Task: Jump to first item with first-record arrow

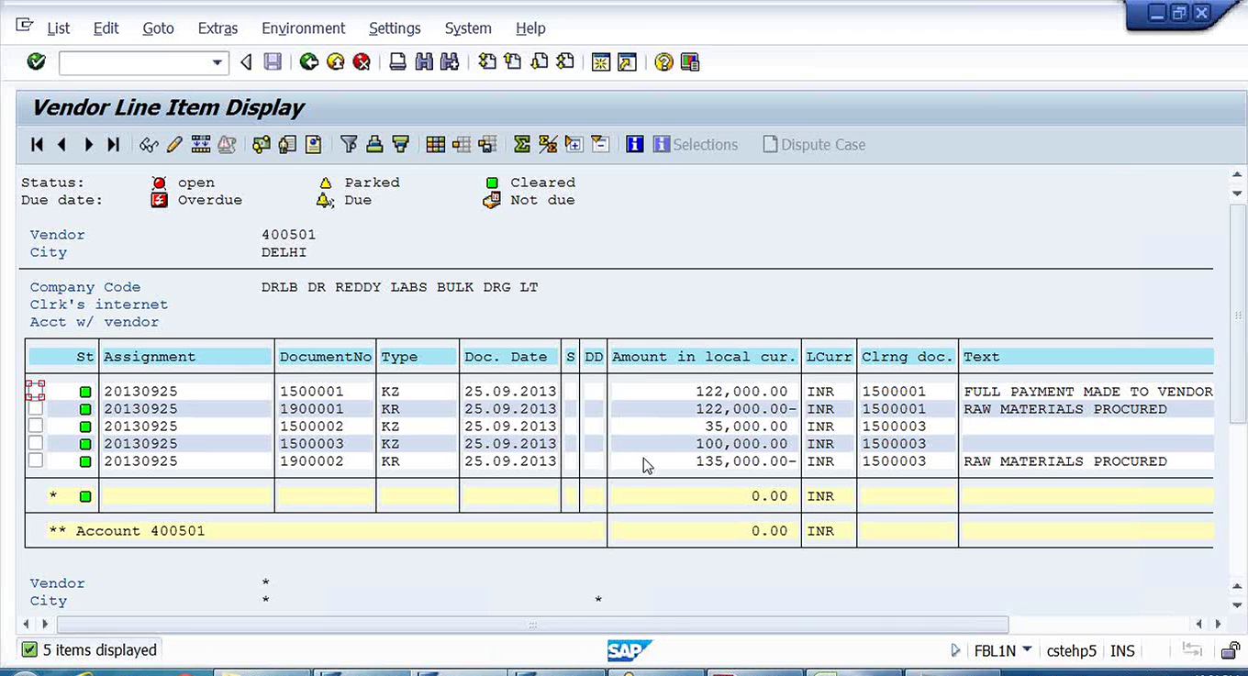Action: pyautogui.click(x=38, y=144)
